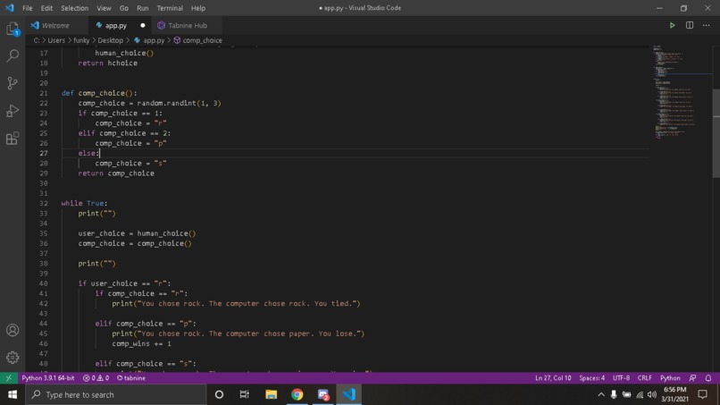Open the Help menu
Viewport: 720px width, 405px height.
click(x=198, y=8)
